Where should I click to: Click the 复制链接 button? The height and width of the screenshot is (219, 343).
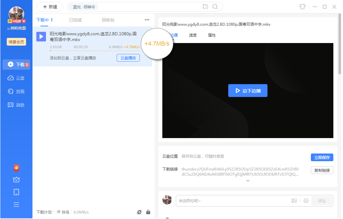pyautogui.click(x=322, y=170)
